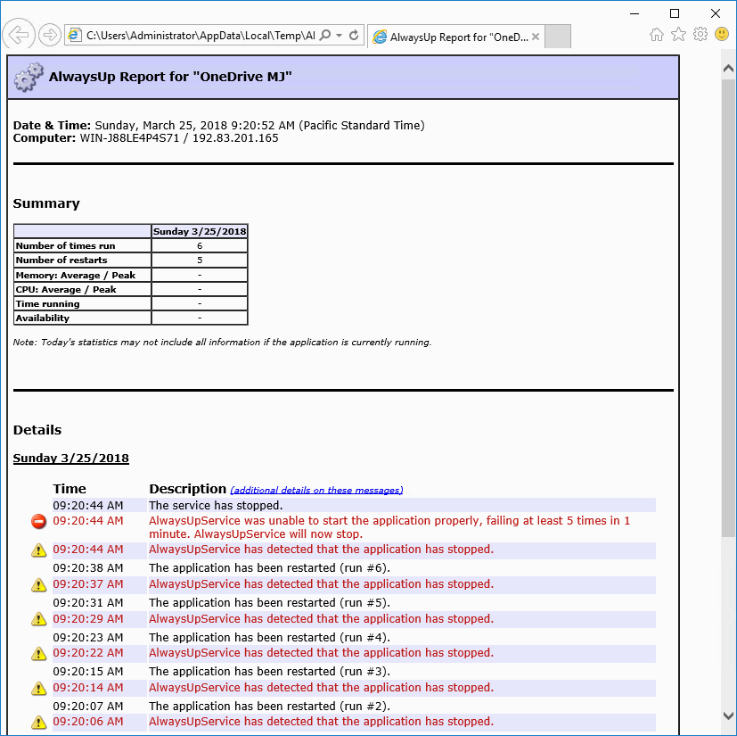
Task: Click the 09:20:23 AM timestamp
Action: click(88, 638)
